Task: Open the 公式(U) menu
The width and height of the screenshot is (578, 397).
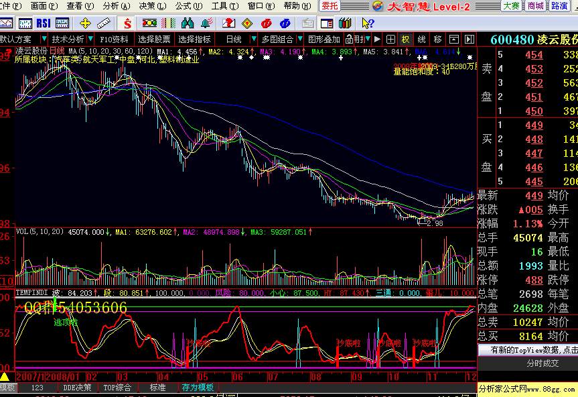Action: click(189, 6)
